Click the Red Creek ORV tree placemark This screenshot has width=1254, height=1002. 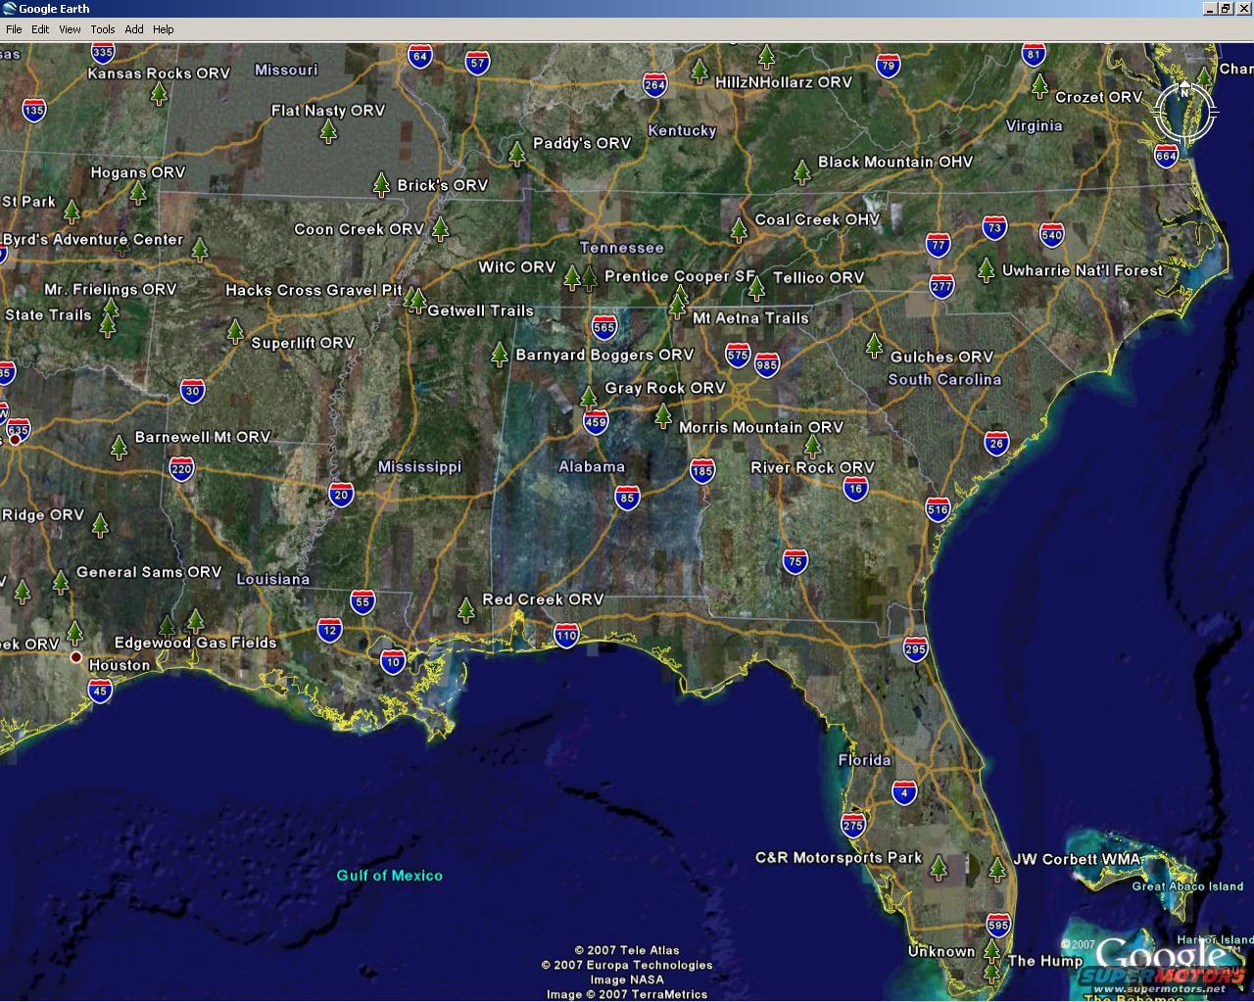click(x=466, y=610)
